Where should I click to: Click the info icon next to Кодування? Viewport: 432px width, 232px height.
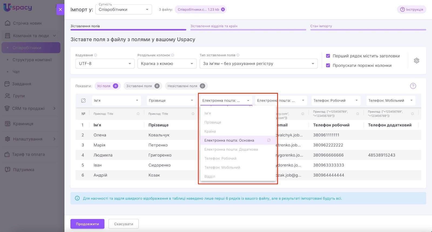click(x=96, y=55)
